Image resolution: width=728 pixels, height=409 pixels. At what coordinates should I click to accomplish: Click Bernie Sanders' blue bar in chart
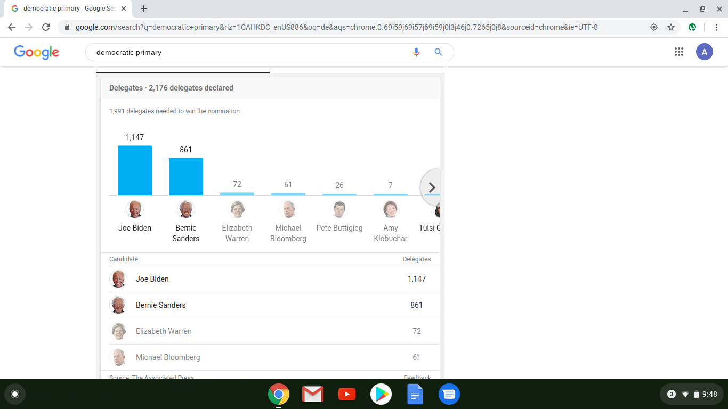[x=186, y=177]
